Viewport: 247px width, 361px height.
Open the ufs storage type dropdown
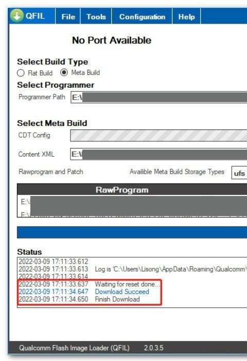239,173
